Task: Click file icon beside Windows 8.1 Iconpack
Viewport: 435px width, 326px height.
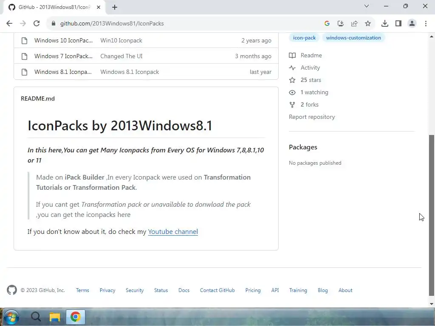Action: point(24,72)
